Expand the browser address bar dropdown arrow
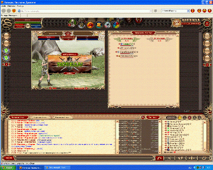 (151, 11)
